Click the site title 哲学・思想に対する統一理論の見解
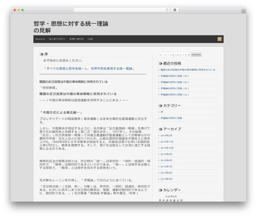257x217 pixels. click(71, 27)
